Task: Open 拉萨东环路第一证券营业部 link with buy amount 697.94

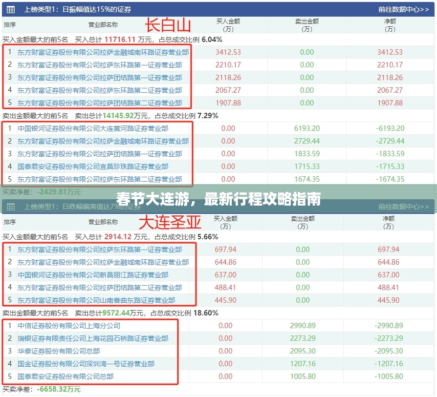Action: [x=100, y=250]
